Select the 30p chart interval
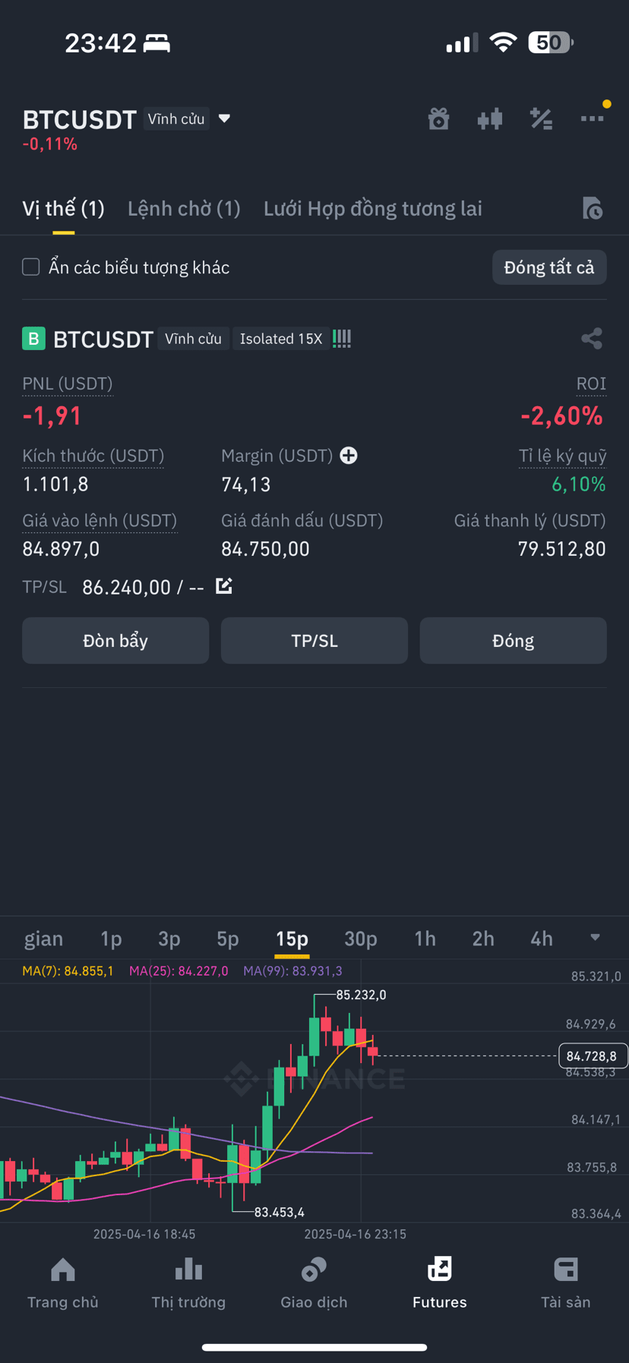The height and width of the screenshot is (1363, 629). pyautogui.click(x=361, y=939)
